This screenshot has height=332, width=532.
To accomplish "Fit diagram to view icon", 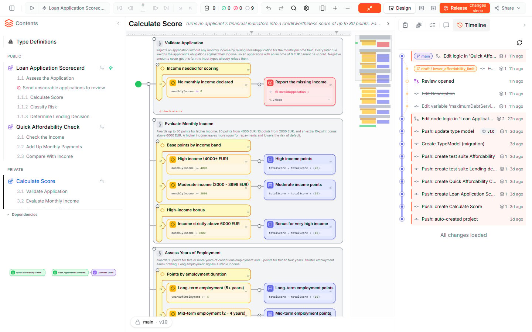I will [323, 8].
